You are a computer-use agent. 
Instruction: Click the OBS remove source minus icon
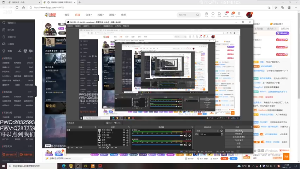point(104,148)
